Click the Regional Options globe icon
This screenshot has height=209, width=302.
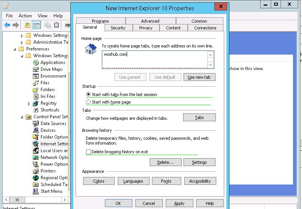[36, 178]
